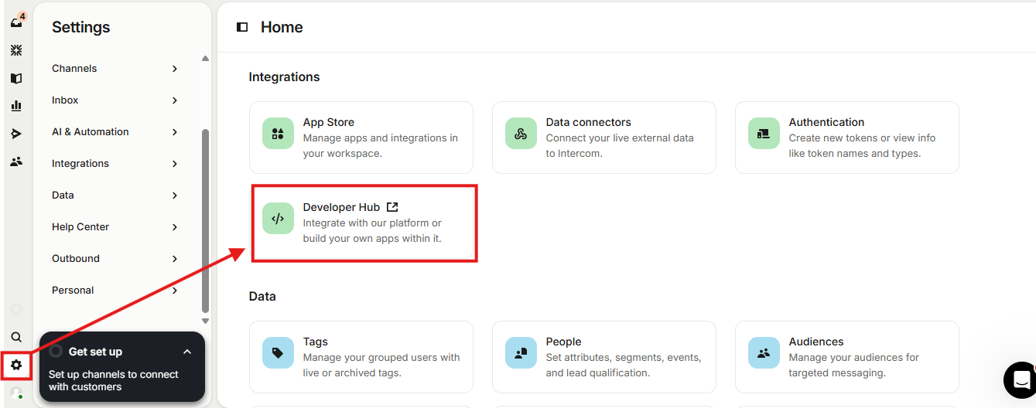
Task: Expand the Data chevron
Action: click(175, 195)
